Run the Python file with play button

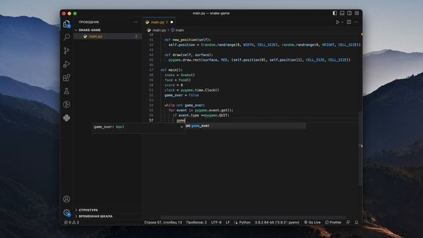[338, 22]
